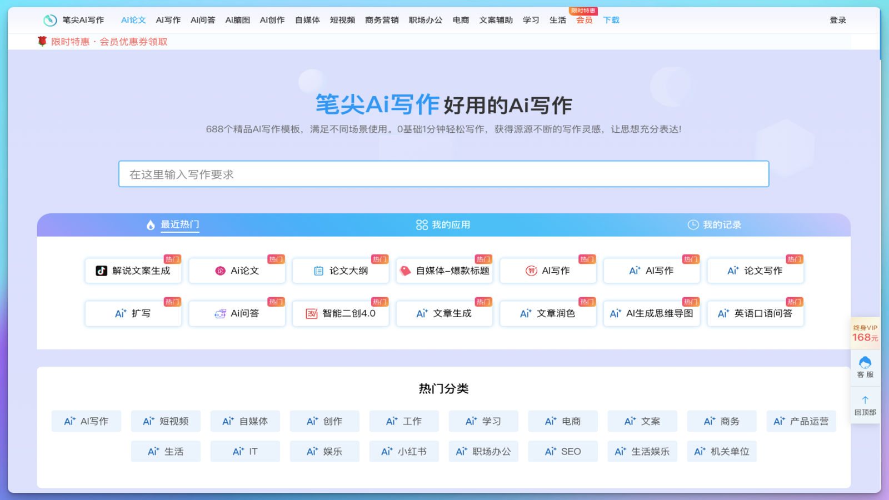Click the 终身VIP 168元 offer button
889x500 pixels.
click(865, 333)
